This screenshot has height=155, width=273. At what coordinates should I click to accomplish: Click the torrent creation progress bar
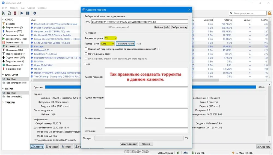pos(139,138)
